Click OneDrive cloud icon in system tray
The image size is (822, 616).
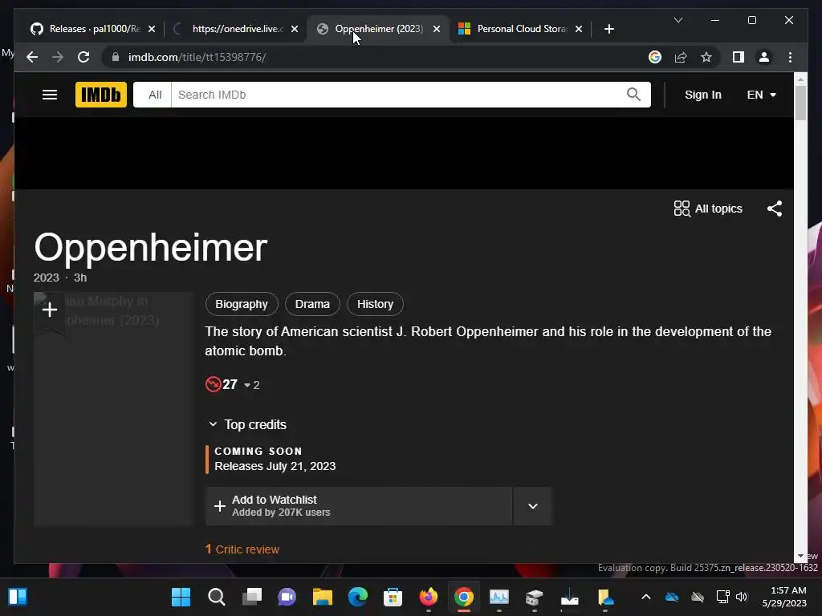[x=672, y=597]
